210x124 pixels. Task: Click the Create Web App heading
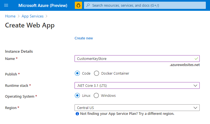(x=30, y=25)
